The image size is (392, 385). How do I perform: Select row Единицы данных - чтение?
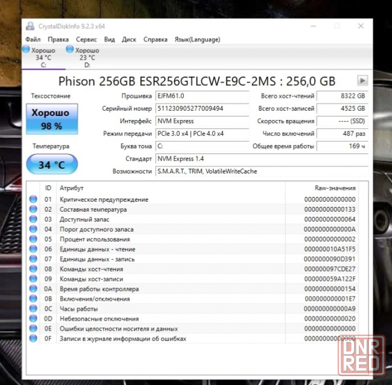coord(192,249)
